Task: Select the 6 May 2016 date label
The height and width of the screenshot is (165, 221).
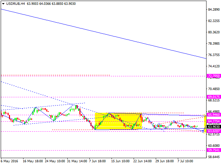Action: [x=9, y=161]
